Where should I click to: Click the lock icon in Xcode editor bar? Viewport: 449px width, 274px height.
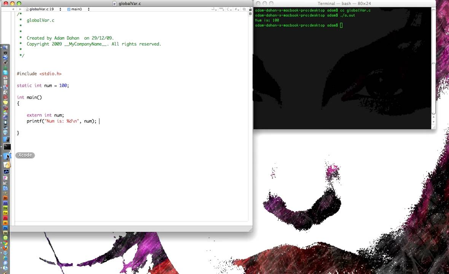[x=250, y=9]
